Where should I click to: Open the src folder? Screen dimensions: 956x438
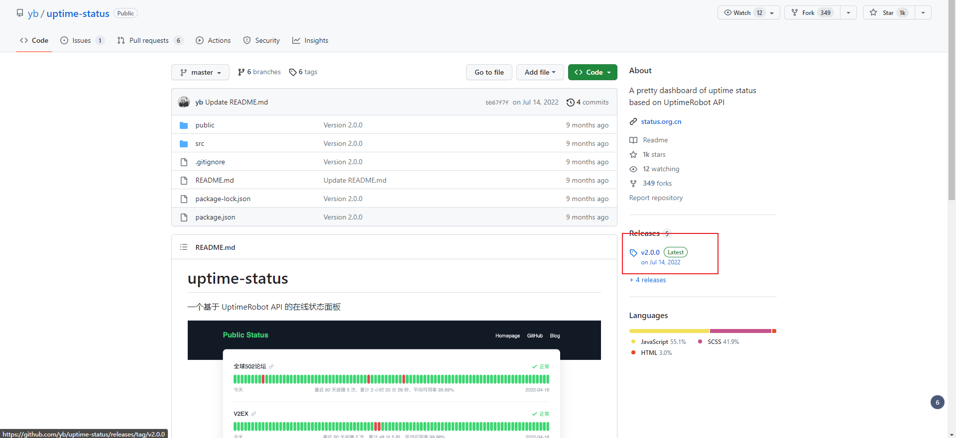click(x=200, y=143)
